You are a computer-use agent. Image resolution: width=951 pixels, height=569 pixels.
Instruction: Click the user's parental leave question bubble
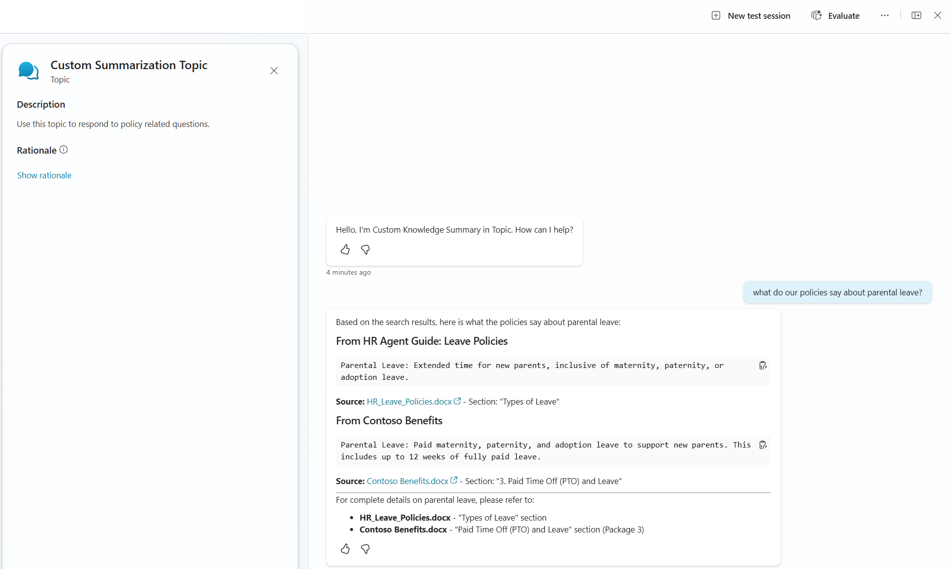point(837,292)
